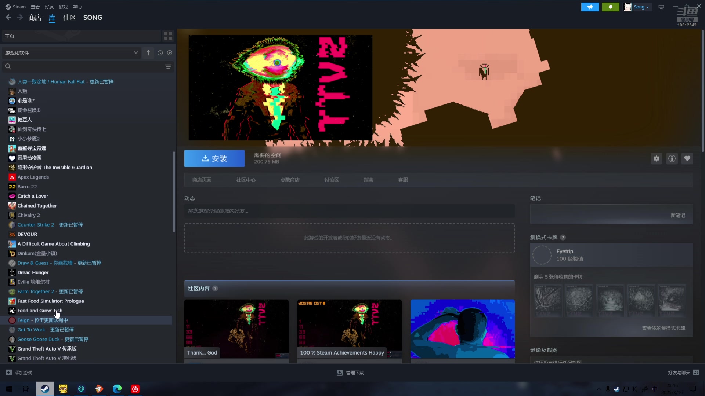The width and height of the screenshot is (705, 396).
Task: Open the 客服 support link
Action: [x=403, y=180]
